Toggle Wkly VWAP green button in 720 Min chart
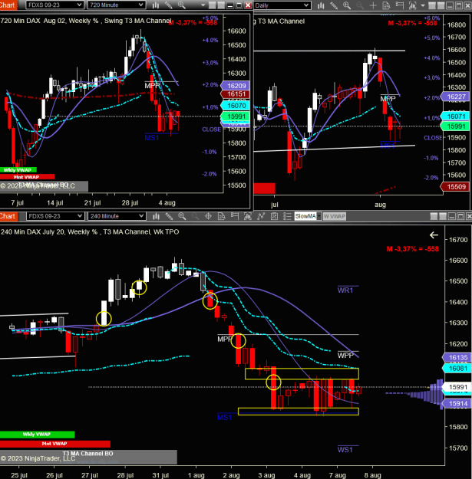Viewport: 472px width, 479px height. coord(18,170)
